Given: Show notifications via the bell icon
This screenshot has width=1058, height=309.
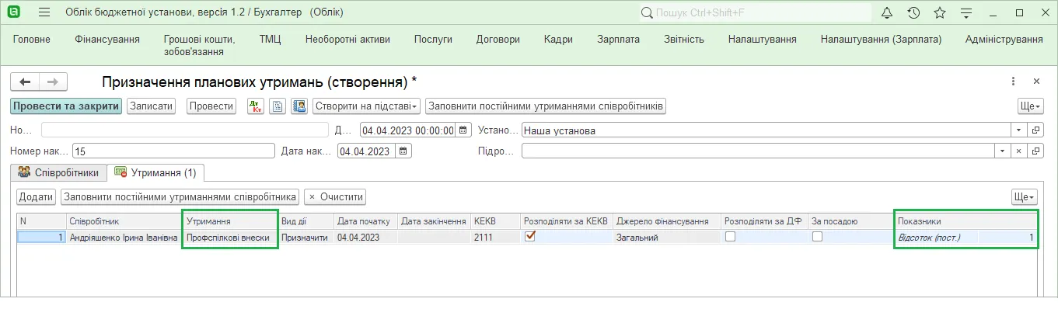Looking at the screenshot, I should (x=887, y=12).
